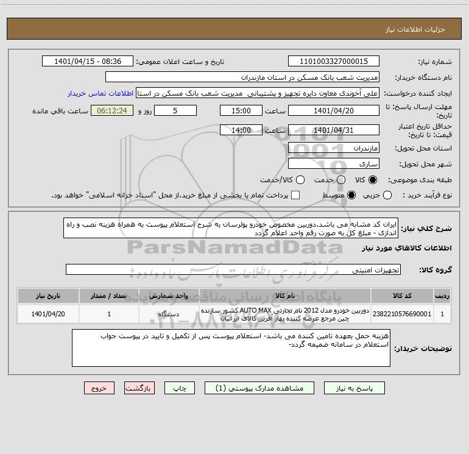Viewport: 469px width, 454px height.
Task: Click the ردیف column header
Action: [442, 296]
